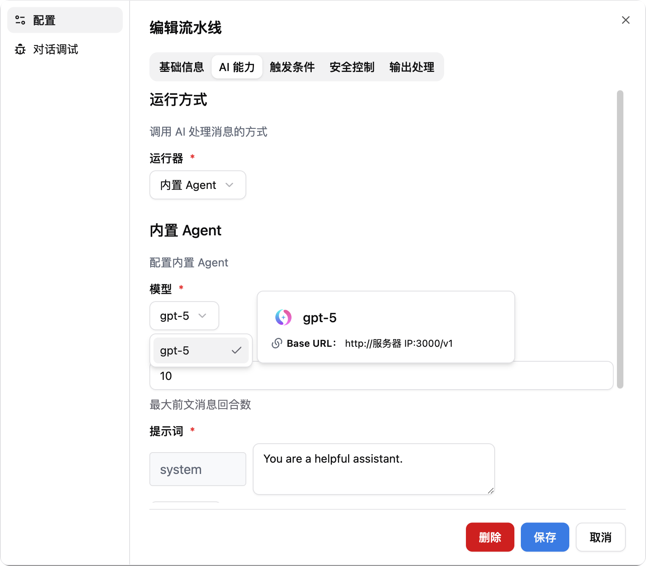Click the system prompt text area
Image resolution: width=646 pixels, height=566 pixels.
pos(373,468)
